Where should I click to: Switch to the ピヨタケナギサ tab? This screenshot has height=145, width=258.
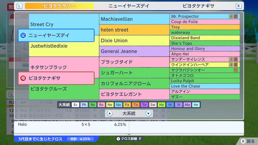[x=198, y=6]
